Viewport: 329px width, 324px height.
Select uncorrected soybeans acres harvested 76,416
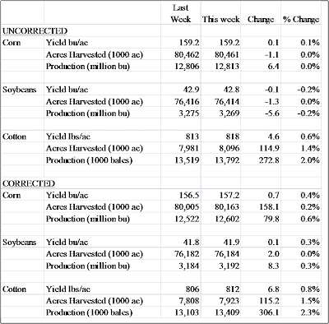point(187,102)
